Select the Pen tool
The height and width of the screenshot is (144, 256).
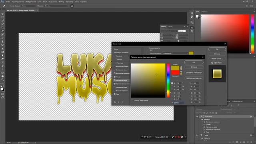tap(2, 62)
